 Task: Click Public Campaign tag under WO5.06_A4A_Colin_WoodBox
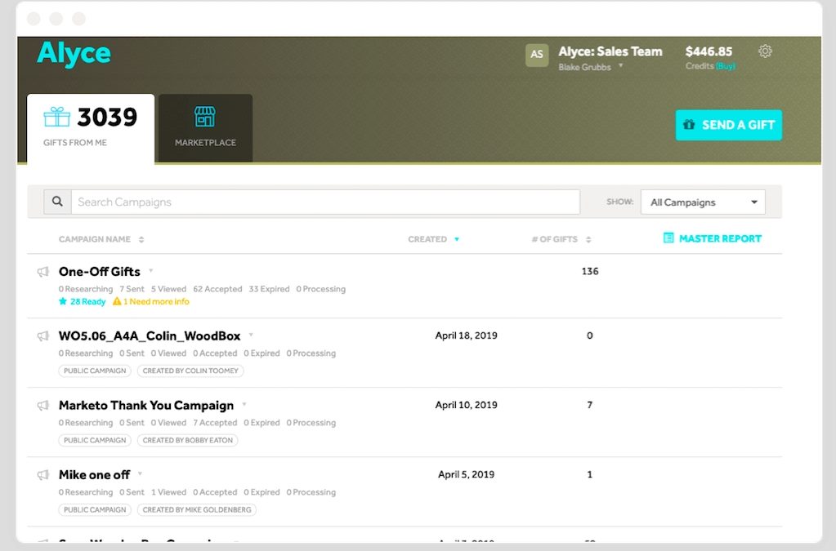pyautogui.click(x=95, y=371)
